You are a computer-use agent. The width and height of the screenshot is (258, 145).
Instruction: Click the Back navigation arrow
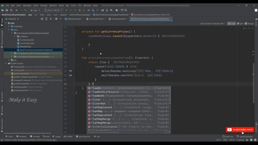(x=17, y=10)
